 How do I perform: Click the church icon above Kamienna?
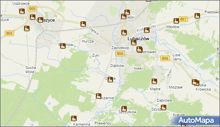point(74,118)
